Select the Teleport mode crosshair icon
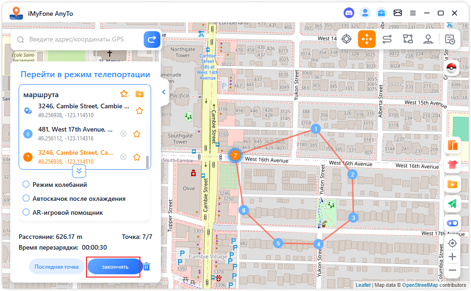 pyautogui.click(x=346, y=39)
